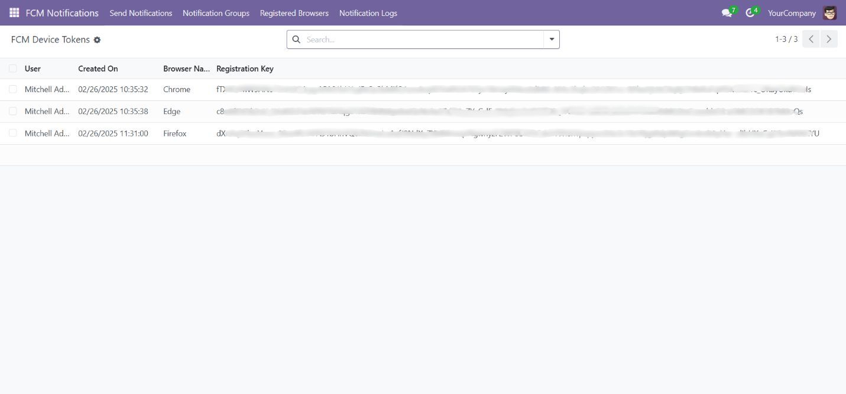Click the search magnifier icon
Image resolution: width=846 pixels, height=394 pixels.
pyautogui.click(x=297, y=39)
